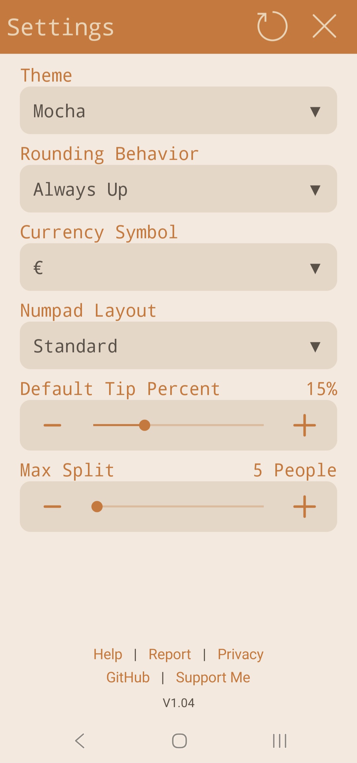Expand the Numpad Layout dropdown

click(178, 345)
